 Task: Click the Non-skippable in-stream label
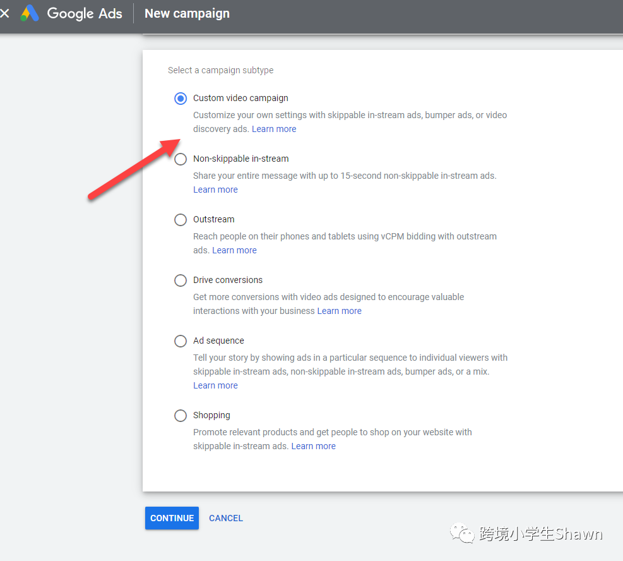(x=240, y=159)
